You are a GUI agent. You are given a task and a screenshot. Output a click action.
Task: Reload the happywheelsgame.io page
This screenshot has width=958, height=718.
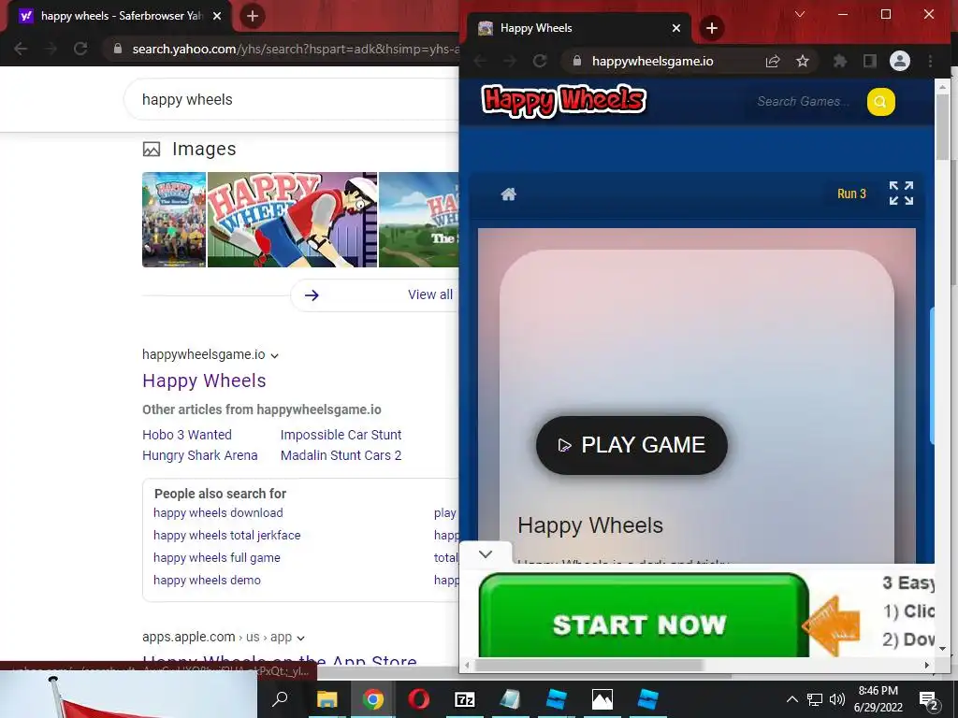(x=540, y=61)
